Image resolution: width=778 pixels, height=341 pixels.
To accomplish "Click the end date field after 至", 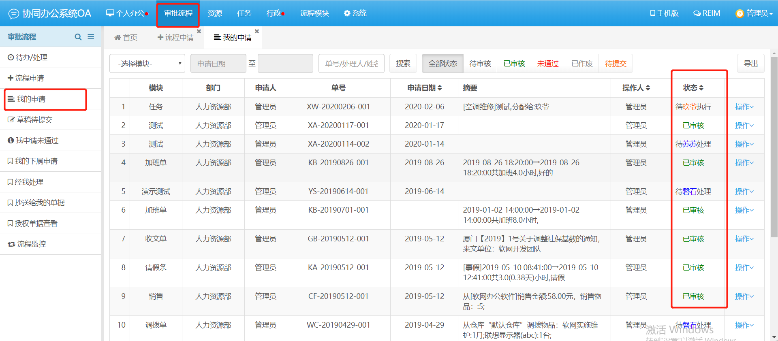I will (285, 64).
